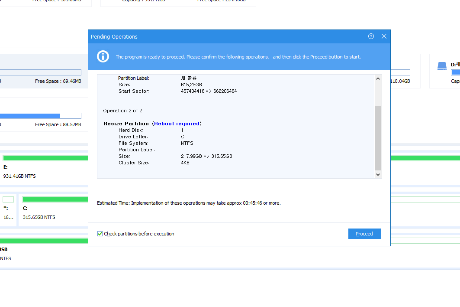
Task: Click the D: drive icon in background window
Action: pyautogui.click(x=442, y=65)
